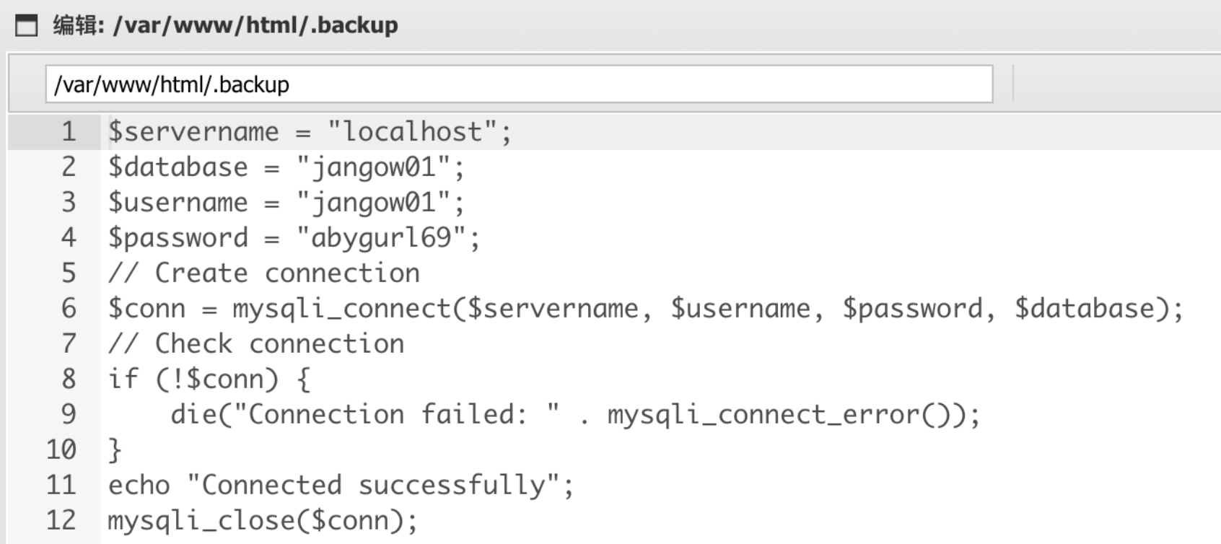Click line number 1 in the gutter
Screen dimensions: 1221x544
(69, 131)
